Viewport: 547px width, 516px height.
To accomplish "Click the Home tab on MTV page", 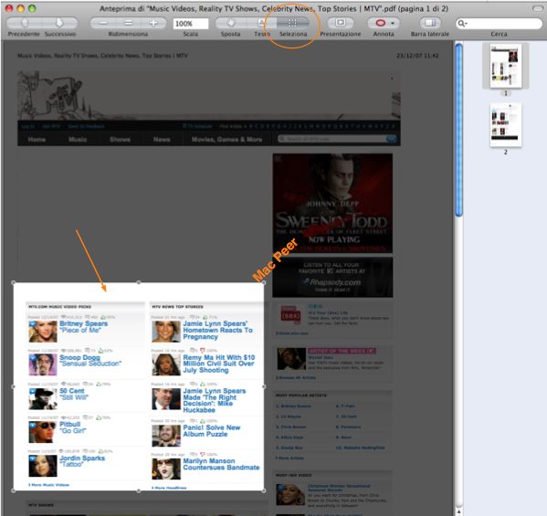I will point(37,139).
